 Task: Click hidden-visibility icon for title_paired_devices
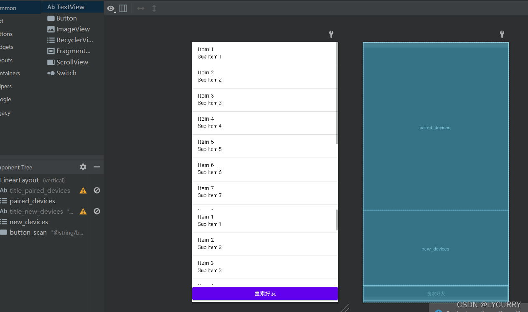pos(96,190)
